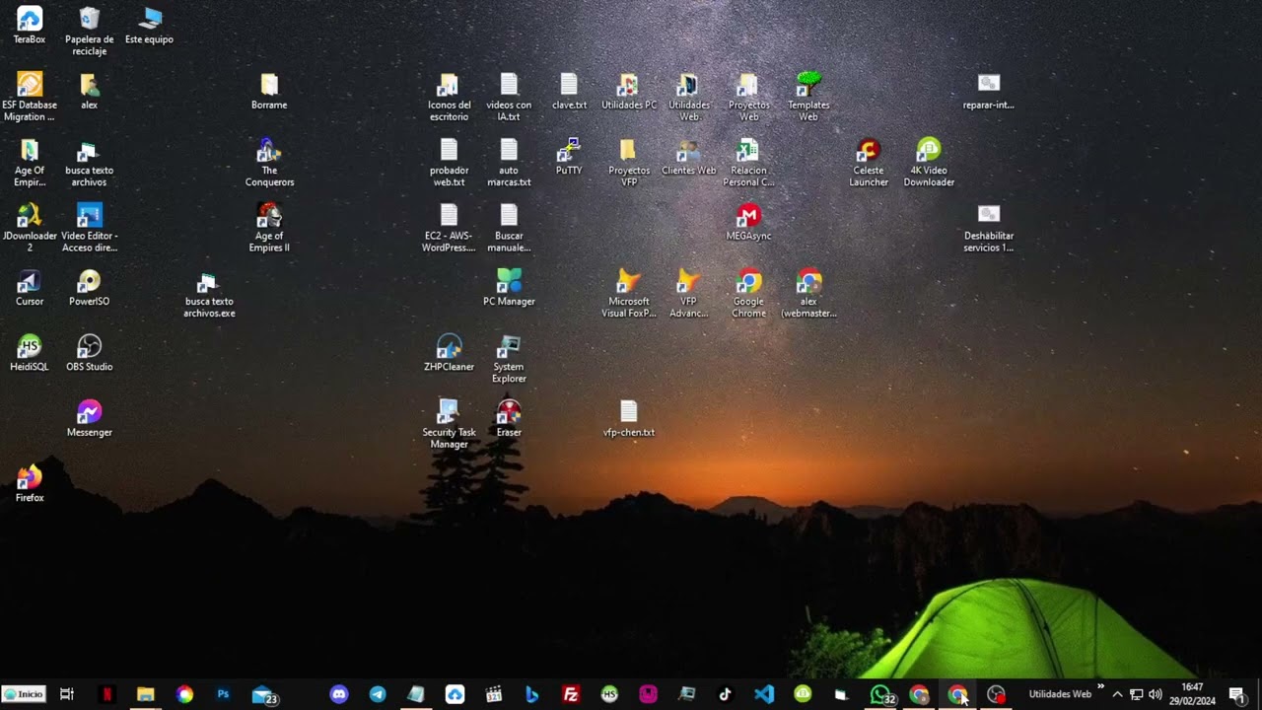Open the PC Manager icon
1262x710 pixels.
tap(509, 288)
